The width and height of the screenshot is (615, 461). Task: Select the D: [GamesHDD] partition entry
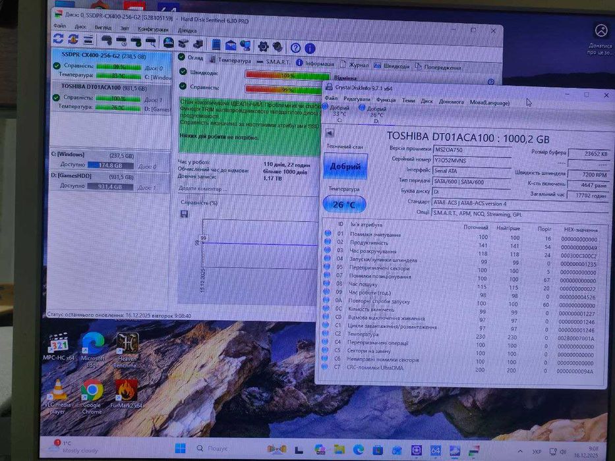[x=110, y=182]
